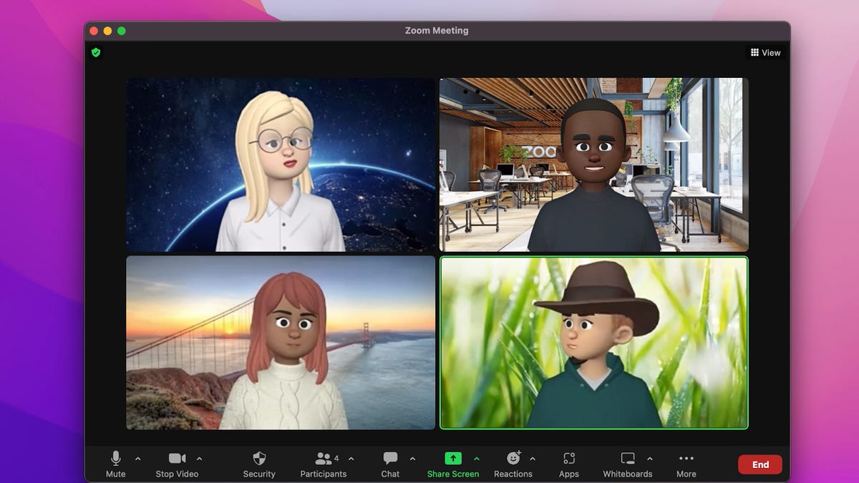The height and width of the screenshot is (483, 859).
Task: Open the View layout menu
Action: pos(766,52)
